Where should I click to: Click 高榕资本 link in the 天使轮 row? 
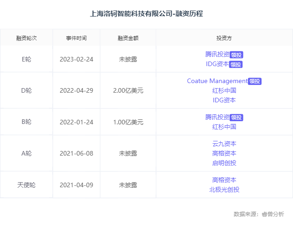tap(224, 180)
